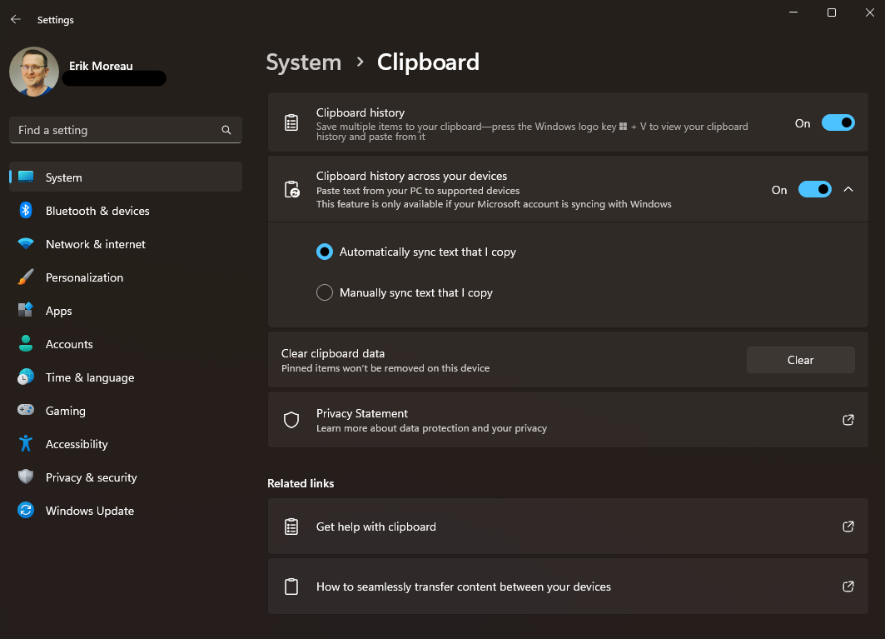885x639 pixels.
Task: Go to Personalization settings
Action: tap(84, 277)
